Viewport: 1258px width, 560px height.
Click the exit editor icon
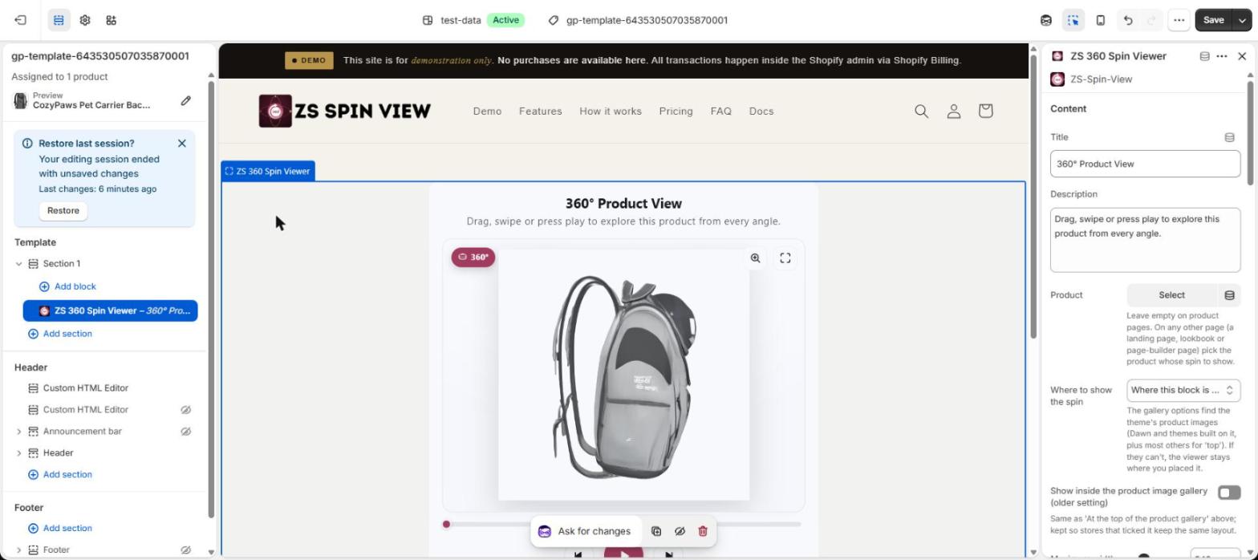20,20
